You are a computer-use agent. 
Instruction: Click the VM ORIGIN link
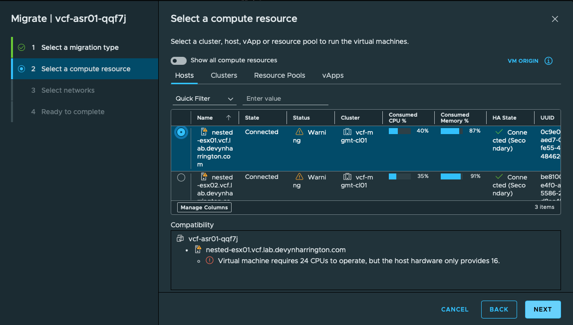pyautogui.click(x=523, y=61)
